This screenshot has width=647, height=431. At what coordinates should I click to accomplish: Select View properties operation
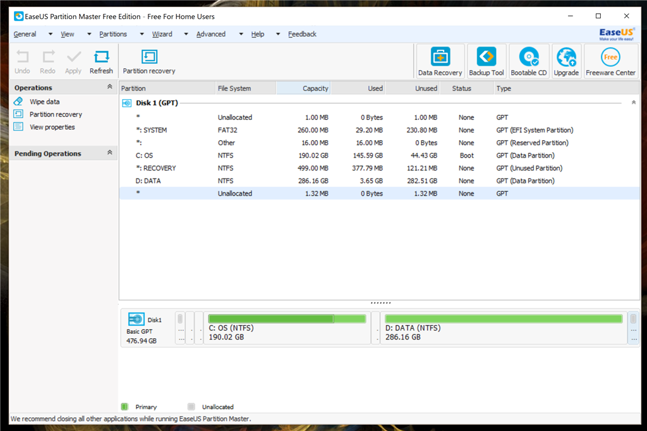tap(52, 127)
